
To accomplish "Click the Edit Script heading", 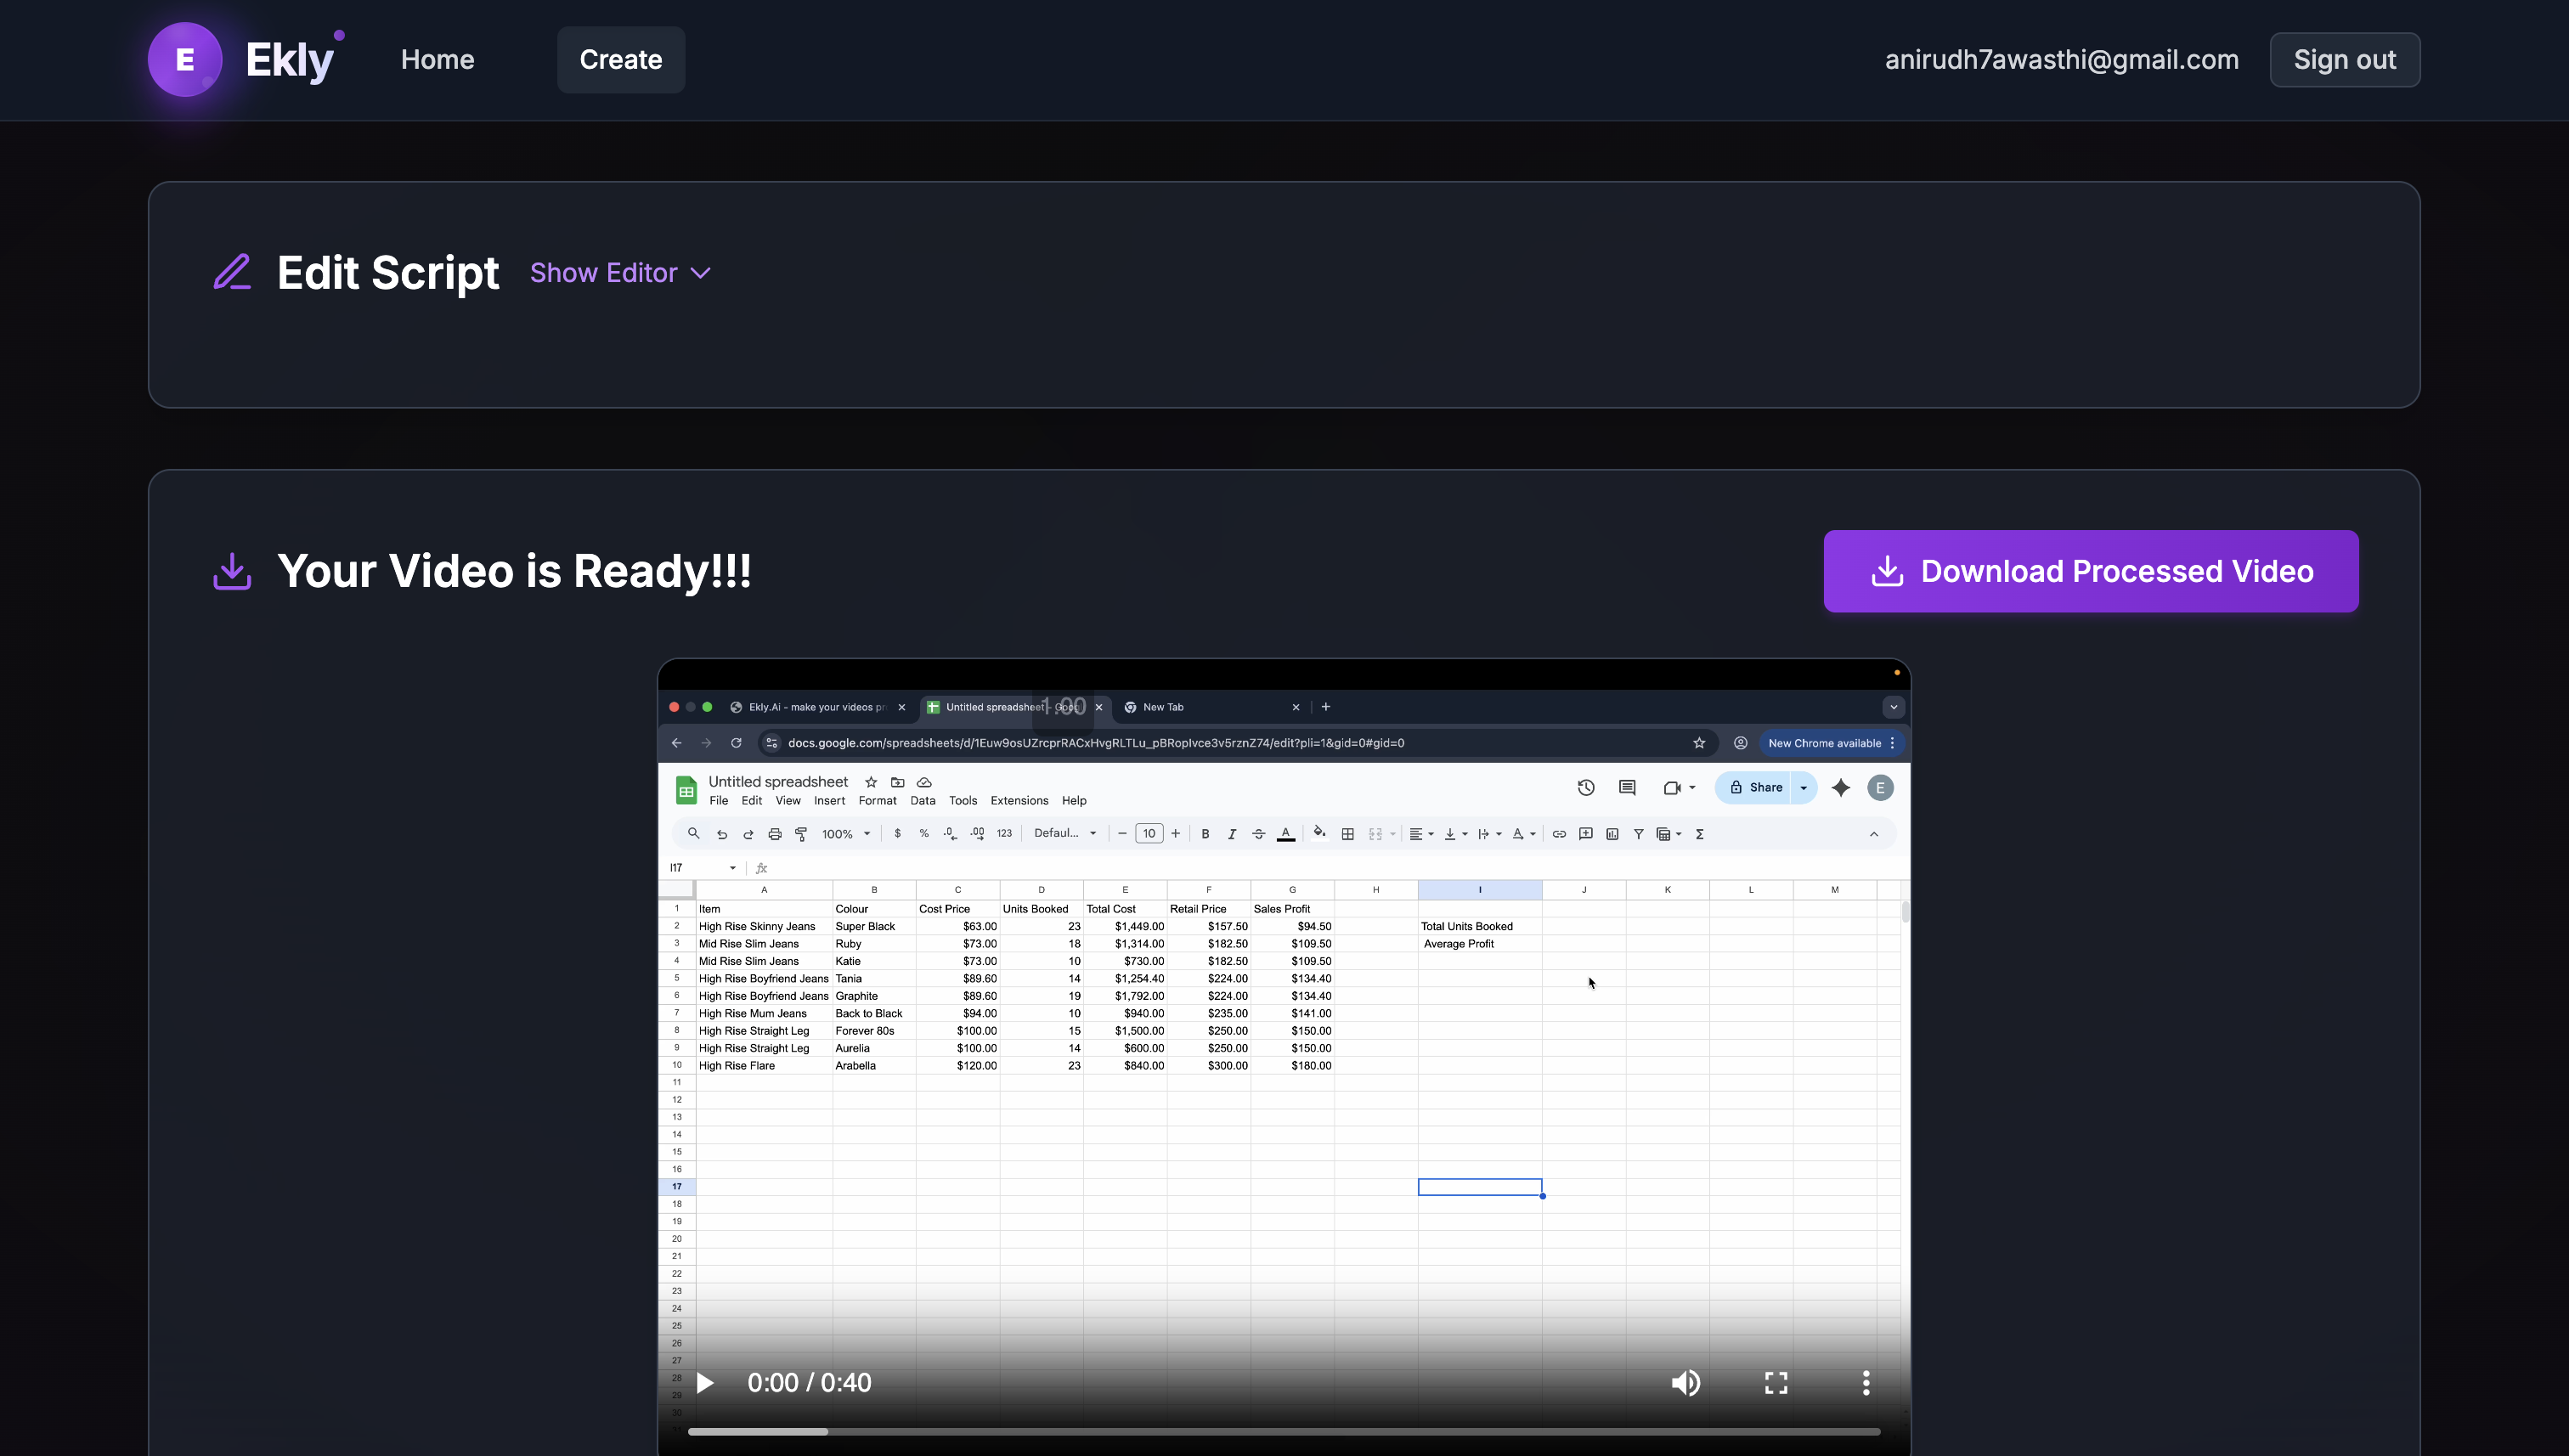I will point(387,272).
